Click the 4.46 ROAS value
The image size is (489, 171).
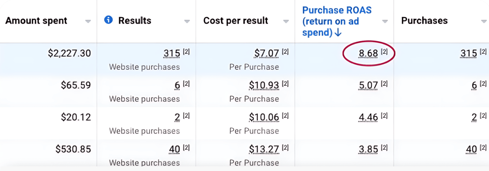coord(368,117)
